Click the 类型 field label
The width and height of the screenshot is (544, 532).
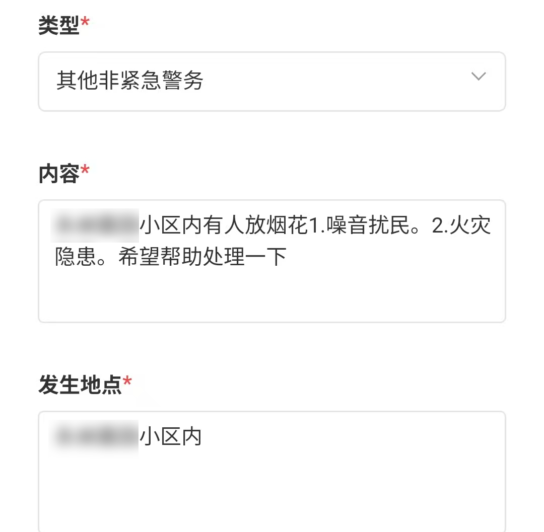click(x=59, y=25)
